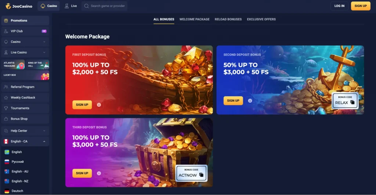
Task: Open the Exclusive Offers tab
Action: tap(261, 19)
